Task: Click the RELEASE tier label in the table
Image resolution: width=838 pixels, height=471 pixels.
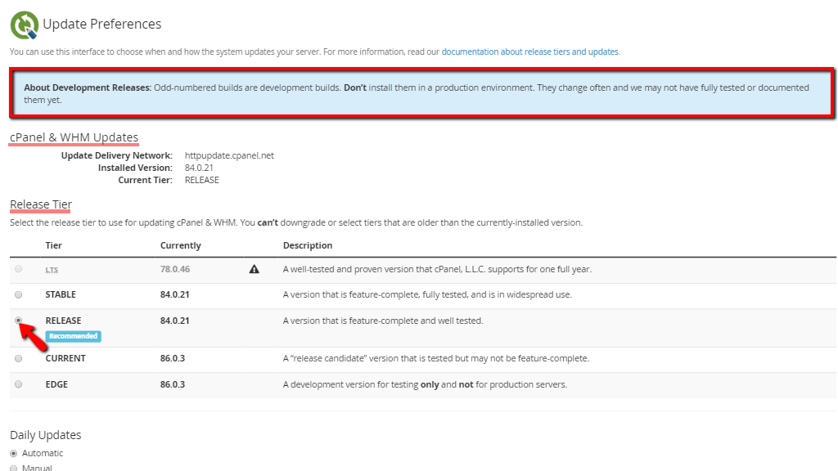Action: (x=63, y=321)
